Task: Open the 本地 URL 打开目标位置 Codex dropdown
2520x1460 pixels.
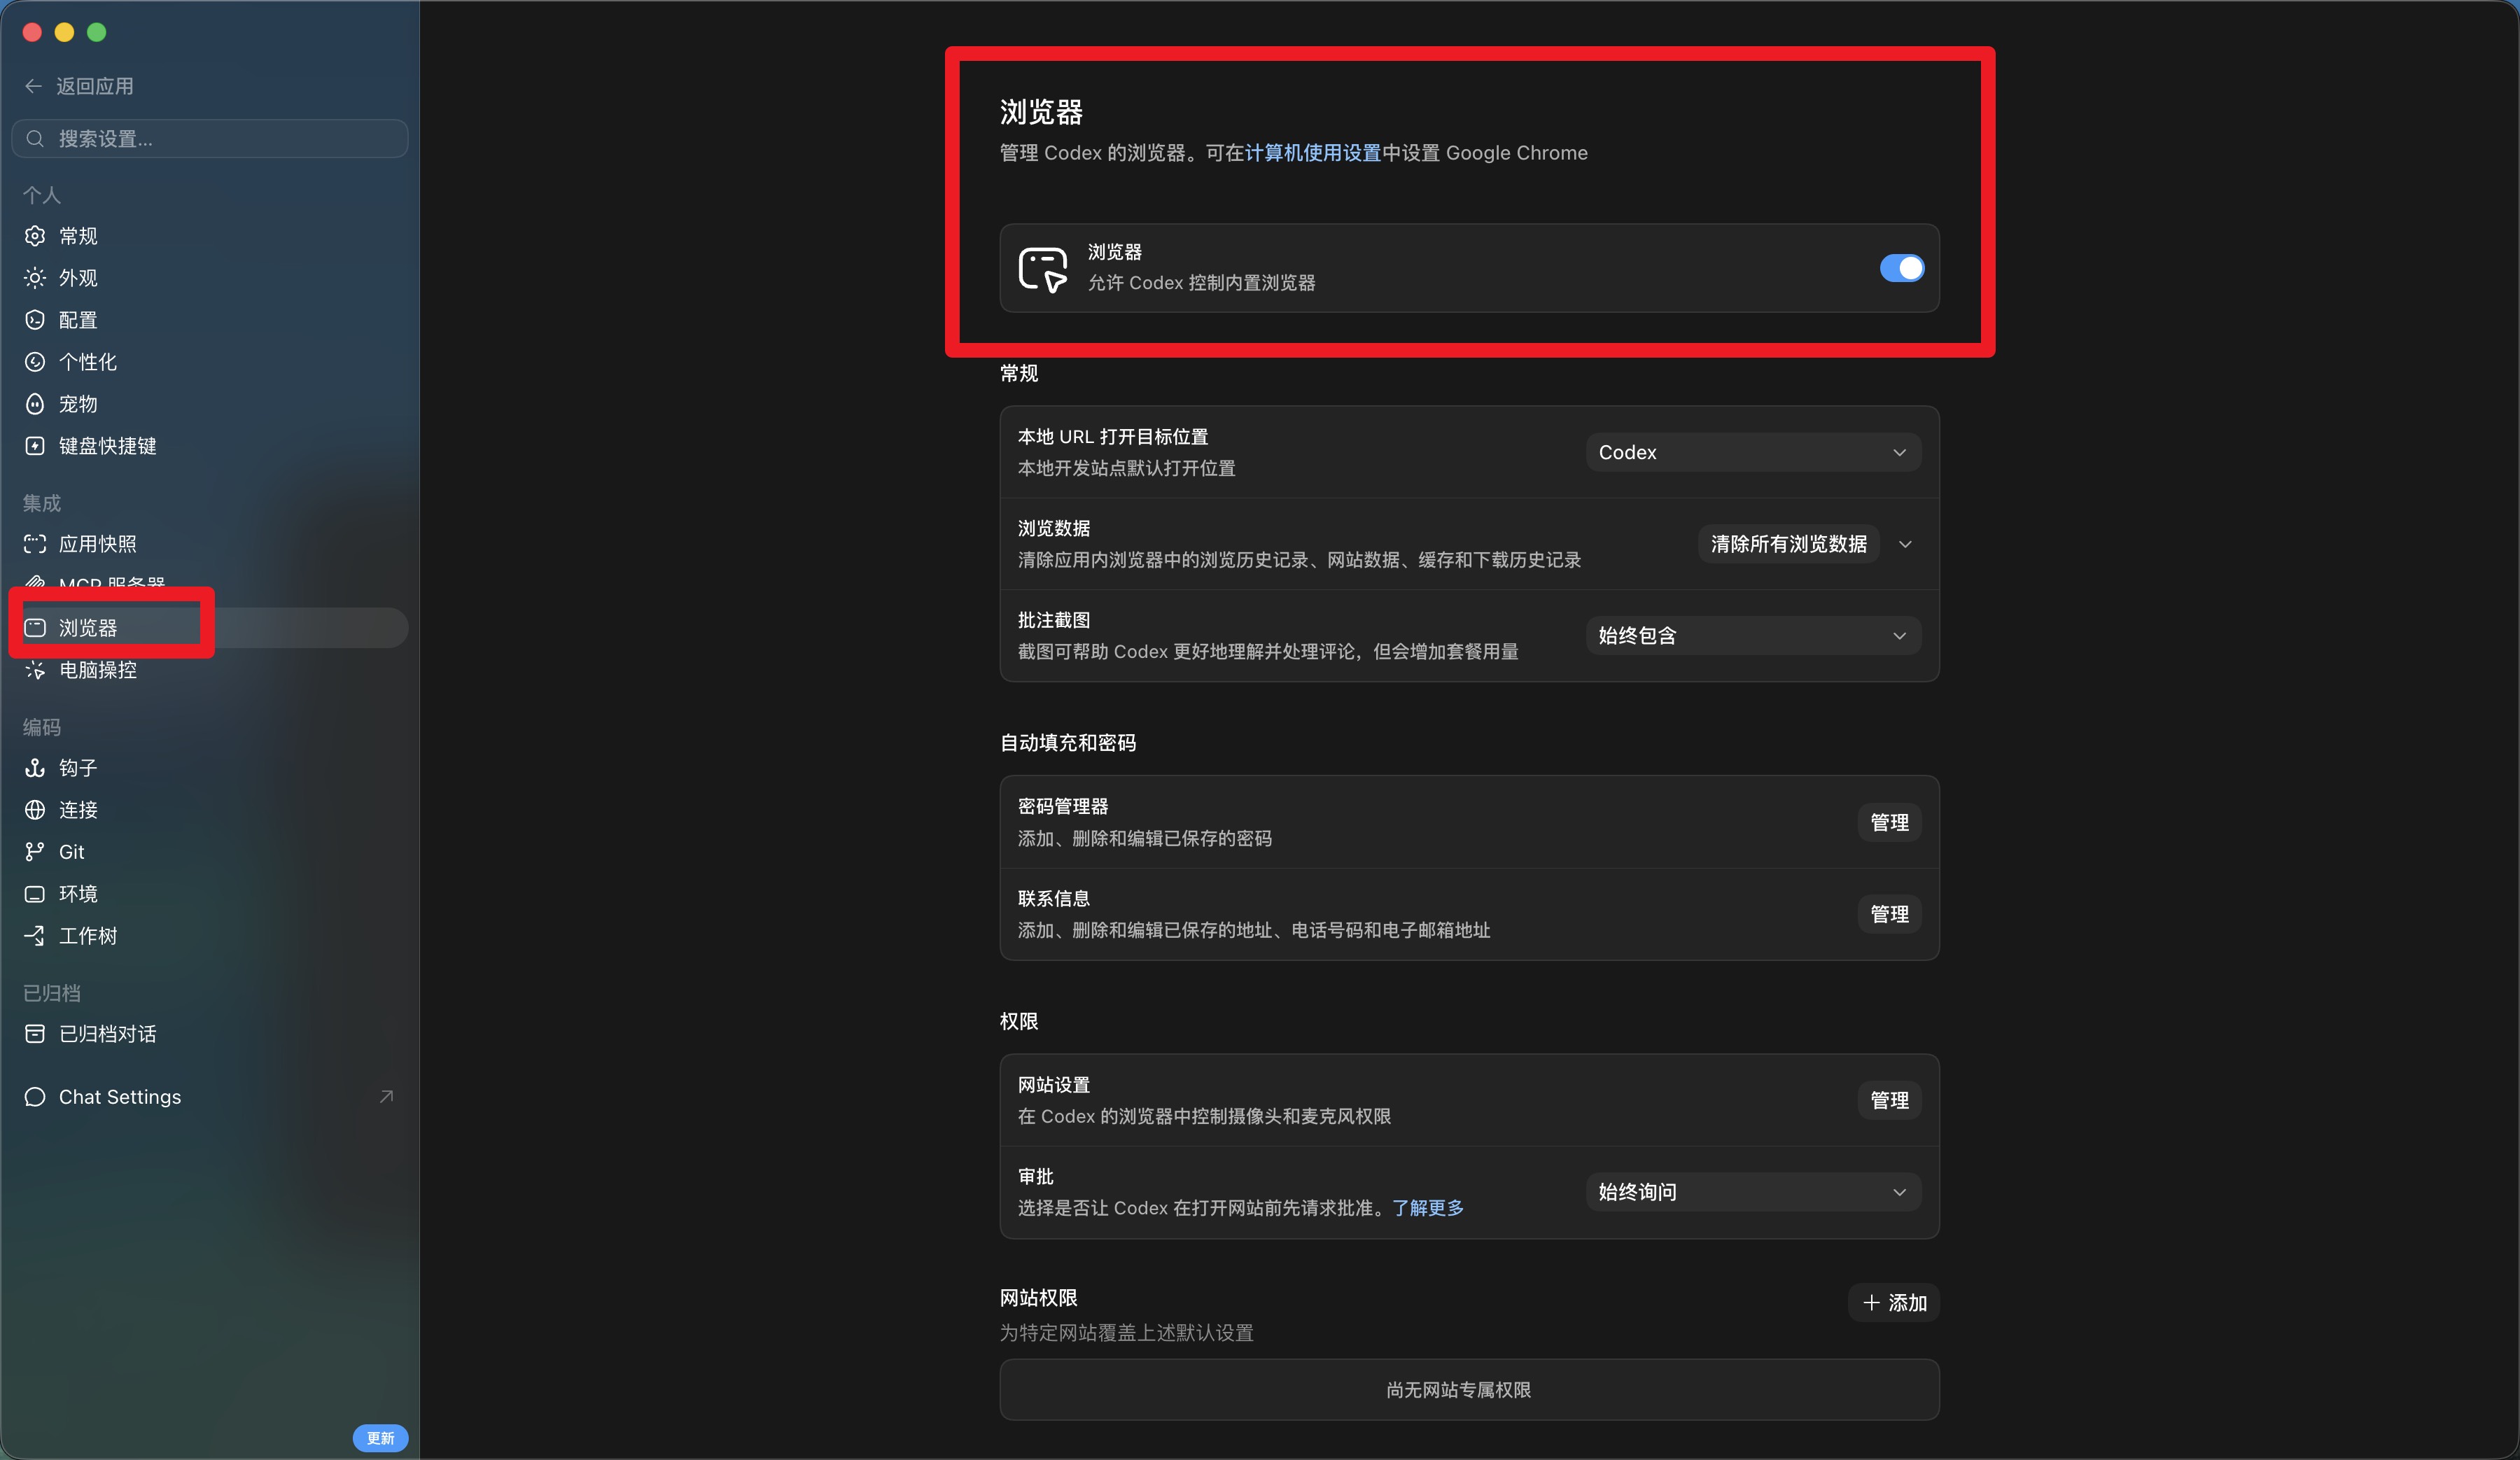Action: click(x=1753, y=453)
